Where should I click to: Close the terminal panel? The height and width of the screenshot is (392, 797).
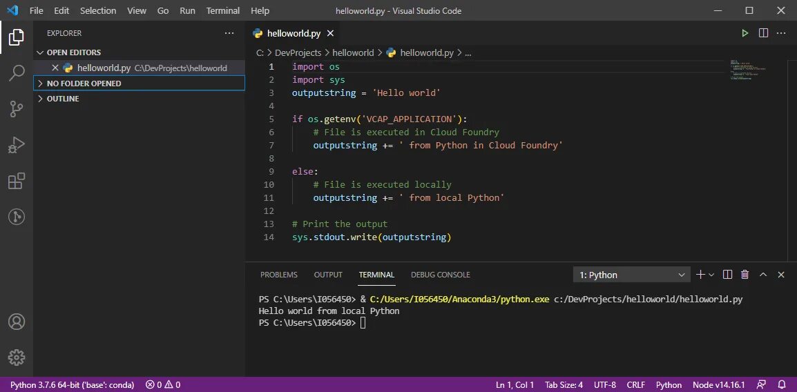point(781,275)
